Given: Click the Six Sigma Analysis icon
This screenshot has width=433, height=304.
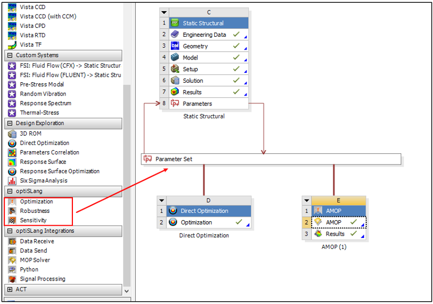Looking at the screenshot, I should click(12, 181).
